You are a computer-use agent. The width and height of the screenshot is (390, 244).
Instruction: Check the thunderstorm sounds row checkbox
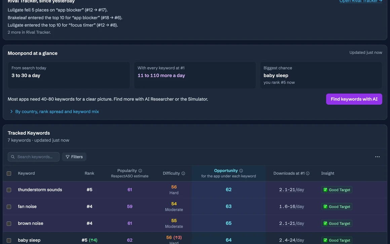[9, 190]
